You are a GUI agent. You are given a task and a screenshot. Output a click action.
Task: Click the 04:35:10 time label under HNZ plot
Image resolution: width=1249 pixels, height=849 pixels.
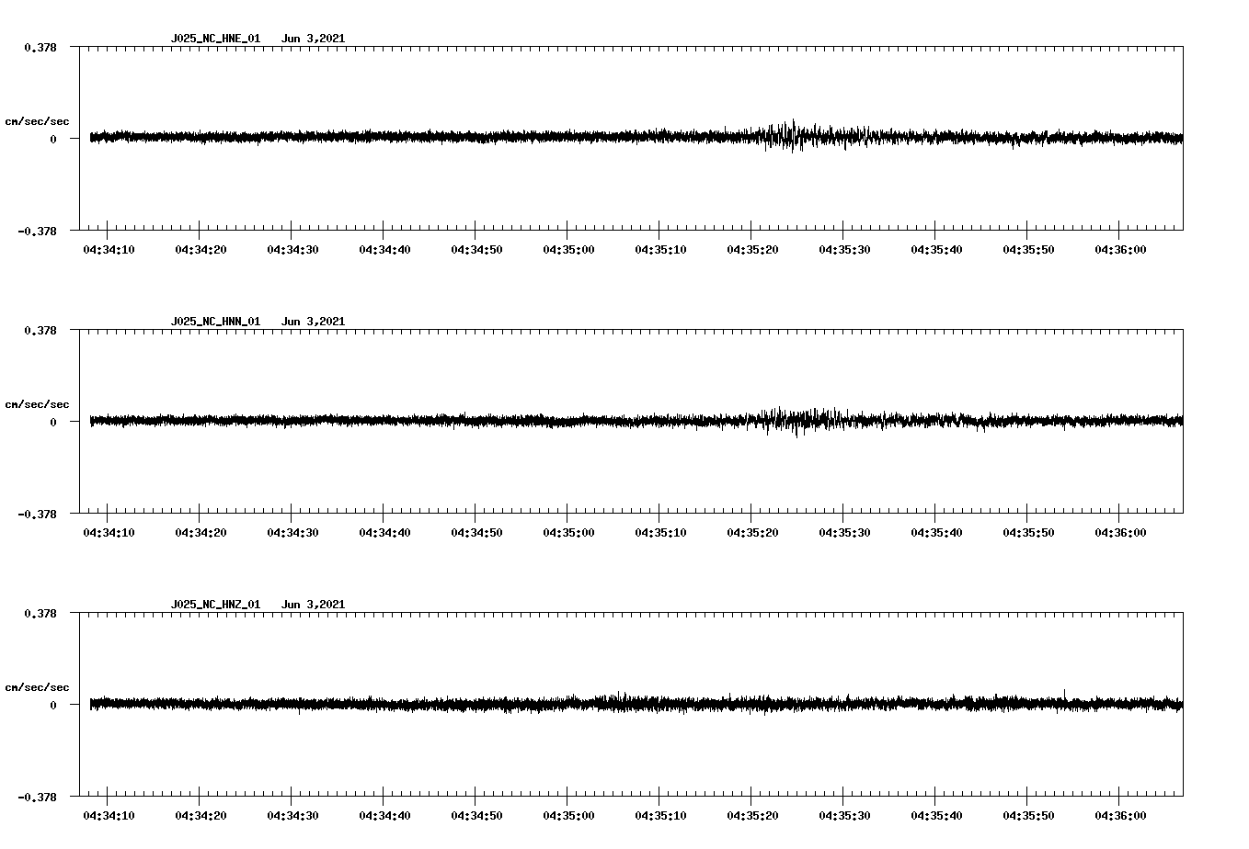point(660,816)
